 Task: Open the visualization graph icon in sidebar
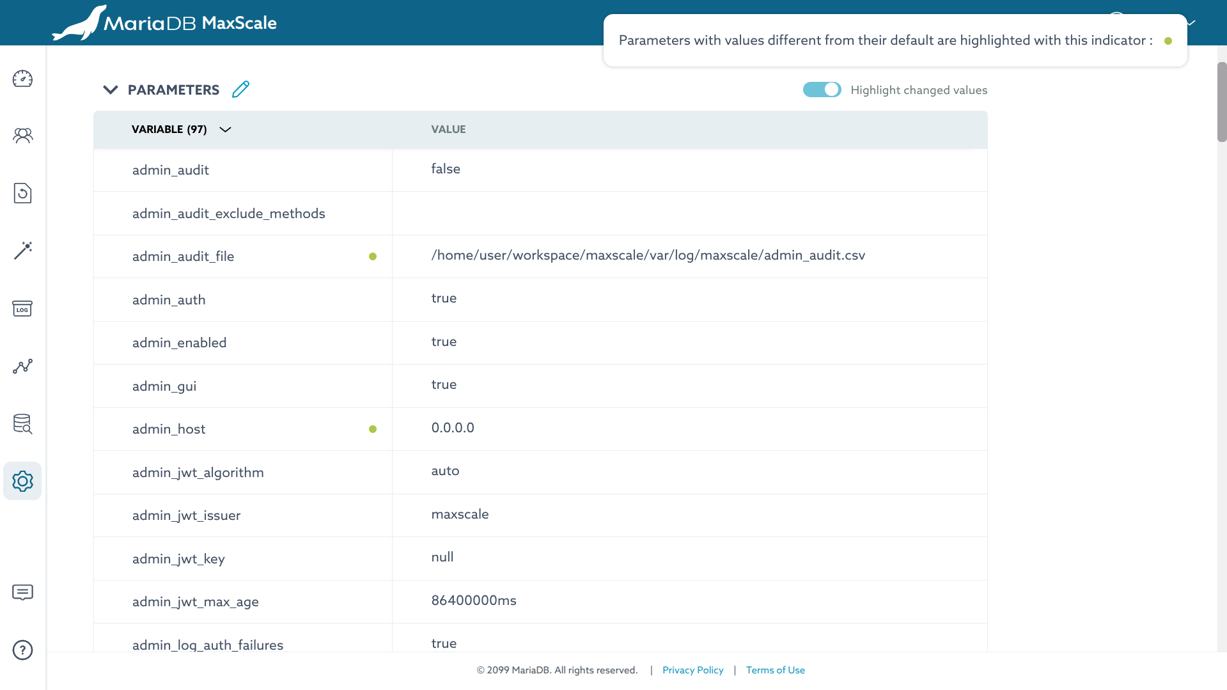(22, 366)
